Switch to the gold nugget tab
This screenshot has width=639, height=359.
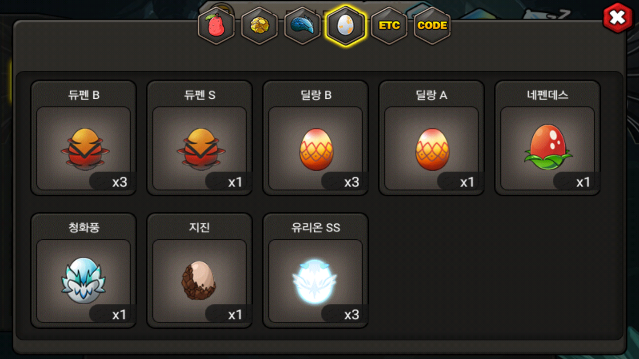[260, 26]
